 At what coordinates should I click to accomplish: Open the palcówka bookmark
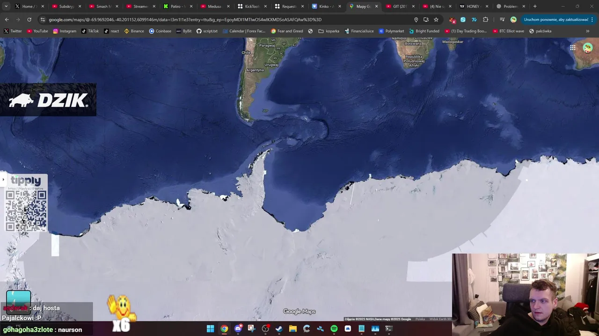pos(541,31)
